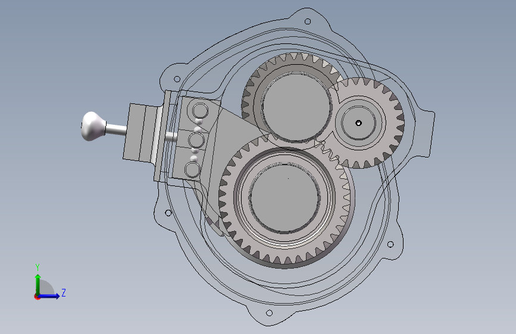The height and width of the screenshot is (334, 516).
Task: Select the bottom circular detent on shifter block
Action: click(x=192, y=170)
